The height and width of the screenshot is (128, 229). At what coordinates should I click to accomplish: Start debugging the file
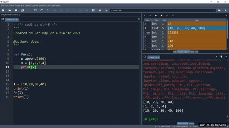click(x=54, y=10)
